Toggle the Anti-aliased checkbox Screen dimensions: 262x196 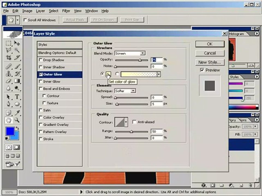(x=134, y=122)
